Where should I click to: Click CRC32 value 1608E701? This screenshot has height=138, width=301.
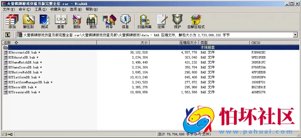click(258, 82)
